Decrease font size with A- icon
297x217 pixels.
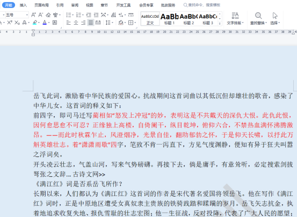(x=40, y=15)
